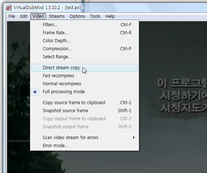Select Color Depth... menu entry
Screen dimensions: 207x173
(x=84, y=41)
